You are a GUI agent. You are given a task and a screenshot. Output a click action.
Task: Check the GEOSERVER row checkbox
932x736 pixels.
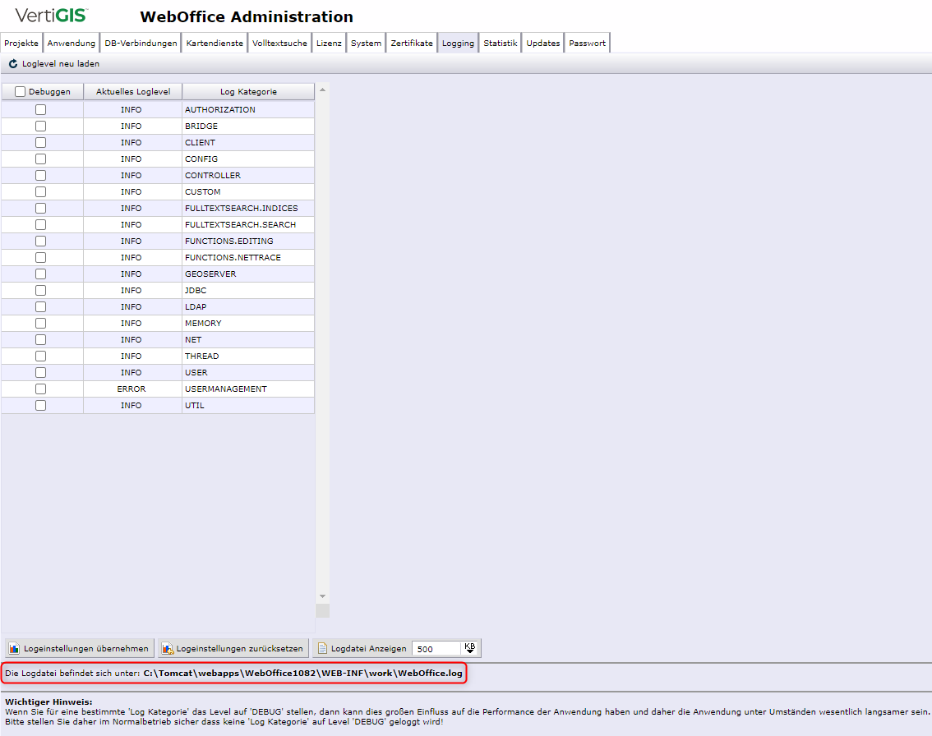[x=40, y=274]
